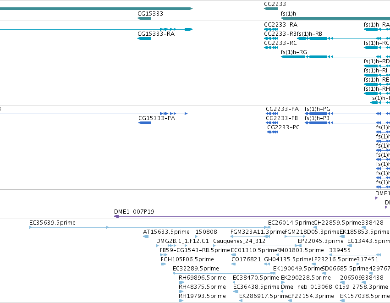Open the FB59-CG1543-RB.5prime label
This screenshot has height=303, width=390.
pyautogui.click(x=195, y=250)
